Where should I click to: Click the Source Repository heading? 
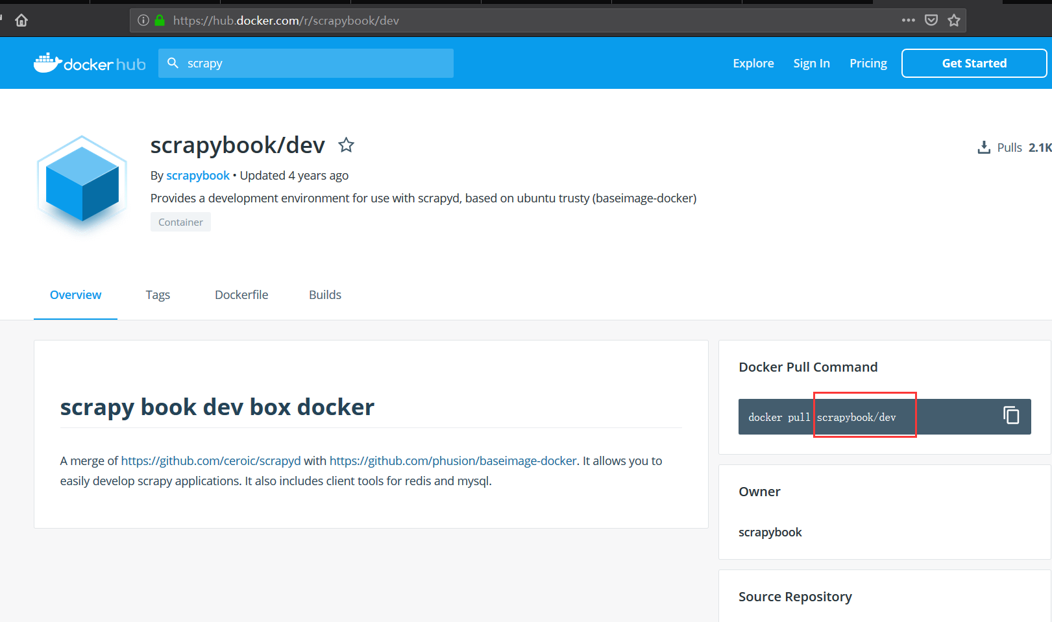coord(795,597)
